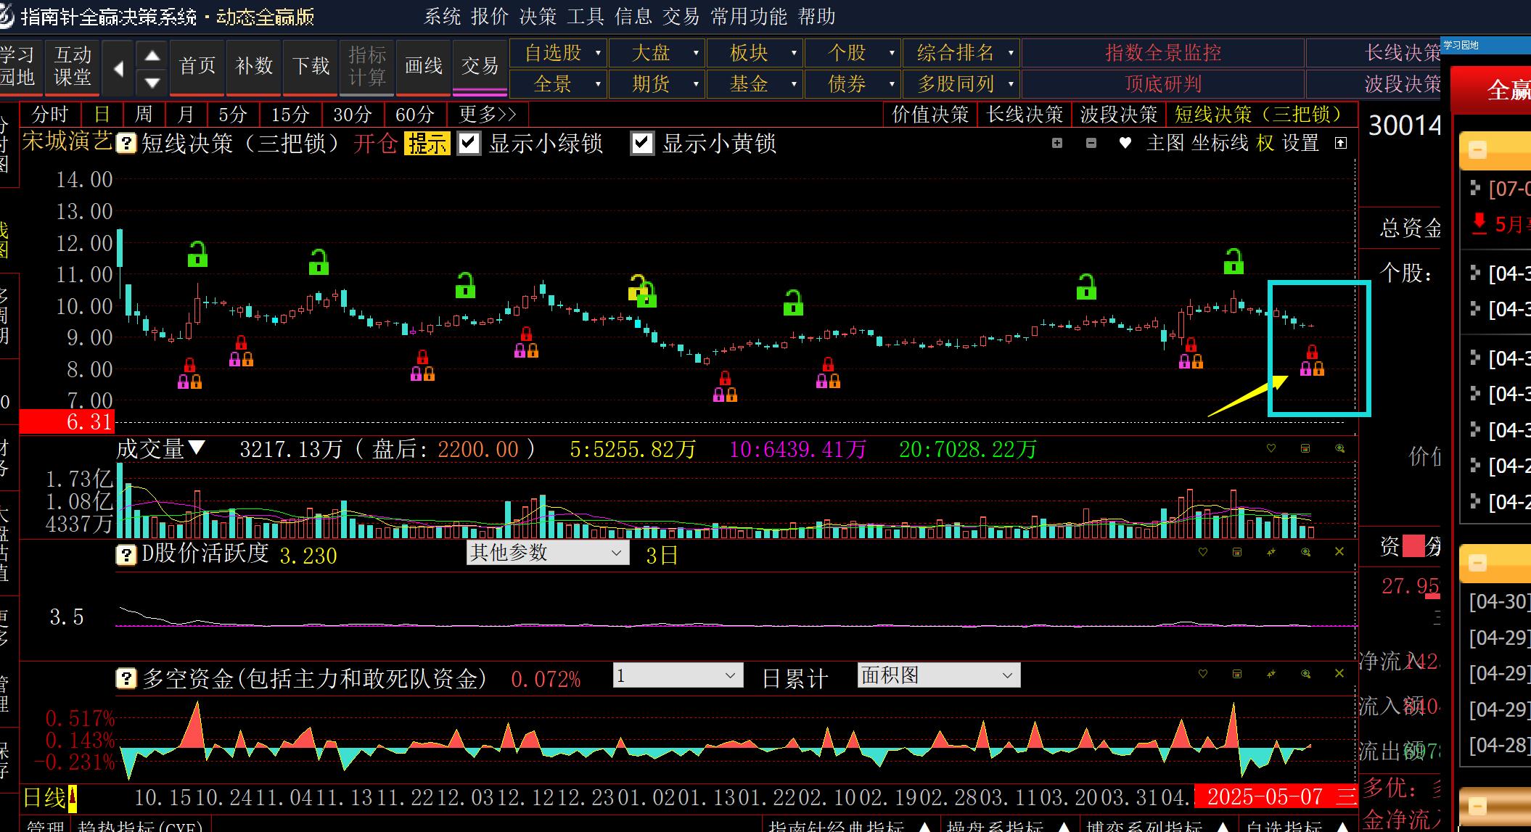The image size is (1531, 832).
Task: Switch to the 分时 period tab
Action: click(x=50, y=115)
